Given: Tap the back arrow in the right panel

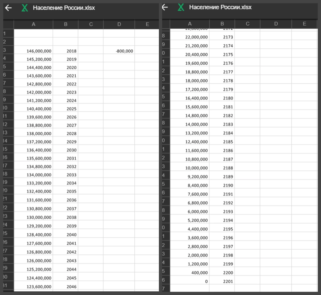Looking at the screenshot, I should click(x=165, y=7).
